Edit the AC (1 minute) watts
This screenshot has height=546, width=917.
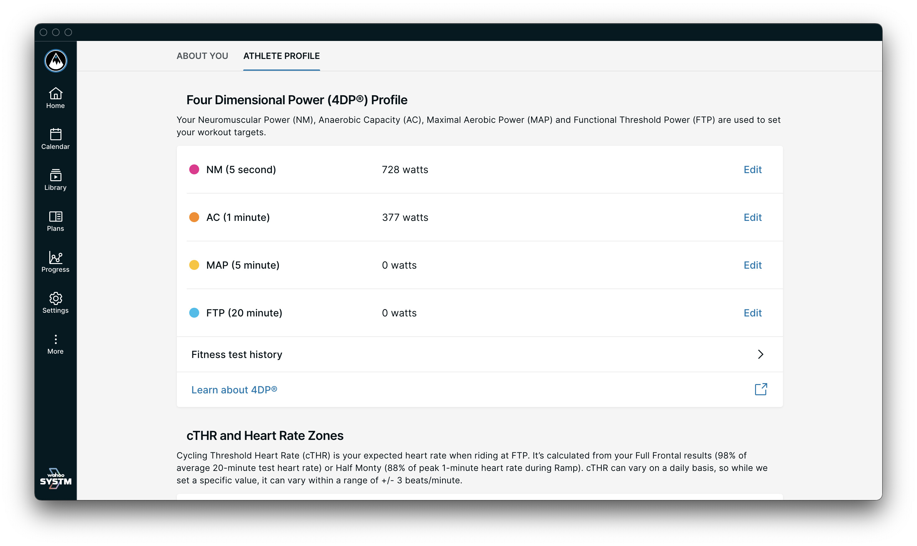click(753, 217)
